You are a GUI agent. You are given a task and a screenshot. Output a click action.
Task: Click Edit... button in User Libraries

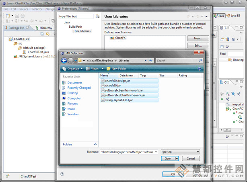[x=198, y=45]
